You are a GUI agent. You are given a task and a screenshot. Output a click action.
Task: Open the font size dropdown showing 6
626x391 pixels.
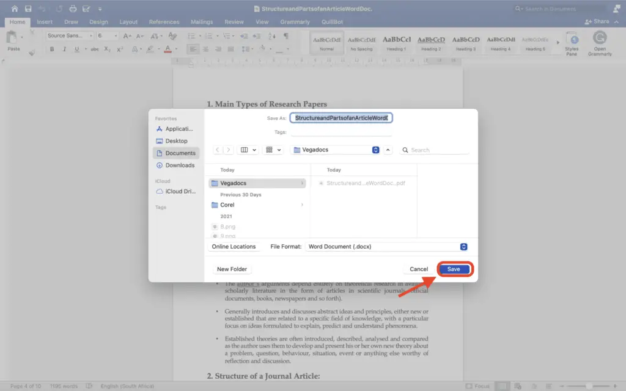pyautogui.click(x=116, y=36)
